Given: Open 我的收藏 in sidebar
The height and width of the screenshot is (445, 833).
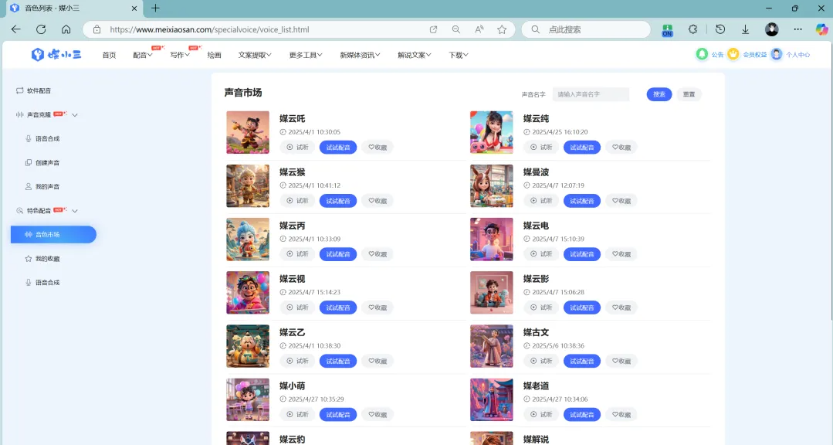Looking at the screenshot, I should tap(42, 259).
